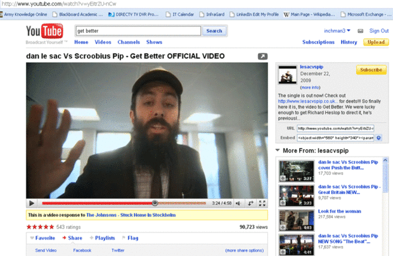Open the Videos tab

tap(103, 42)
